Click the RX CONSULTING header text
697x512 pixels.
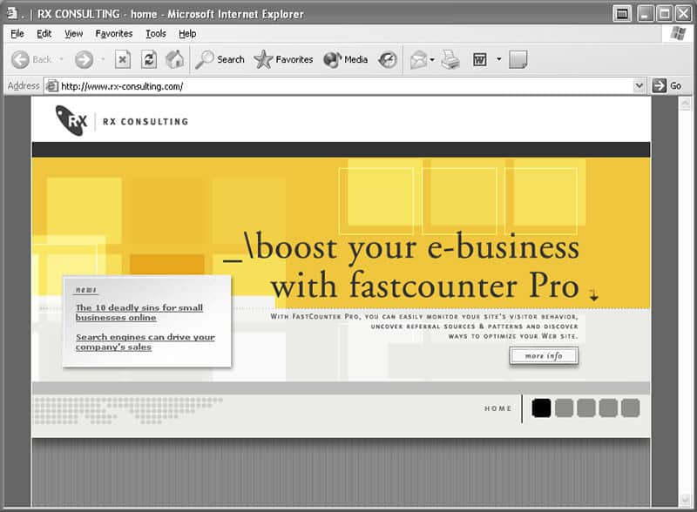tap(145, 121)
